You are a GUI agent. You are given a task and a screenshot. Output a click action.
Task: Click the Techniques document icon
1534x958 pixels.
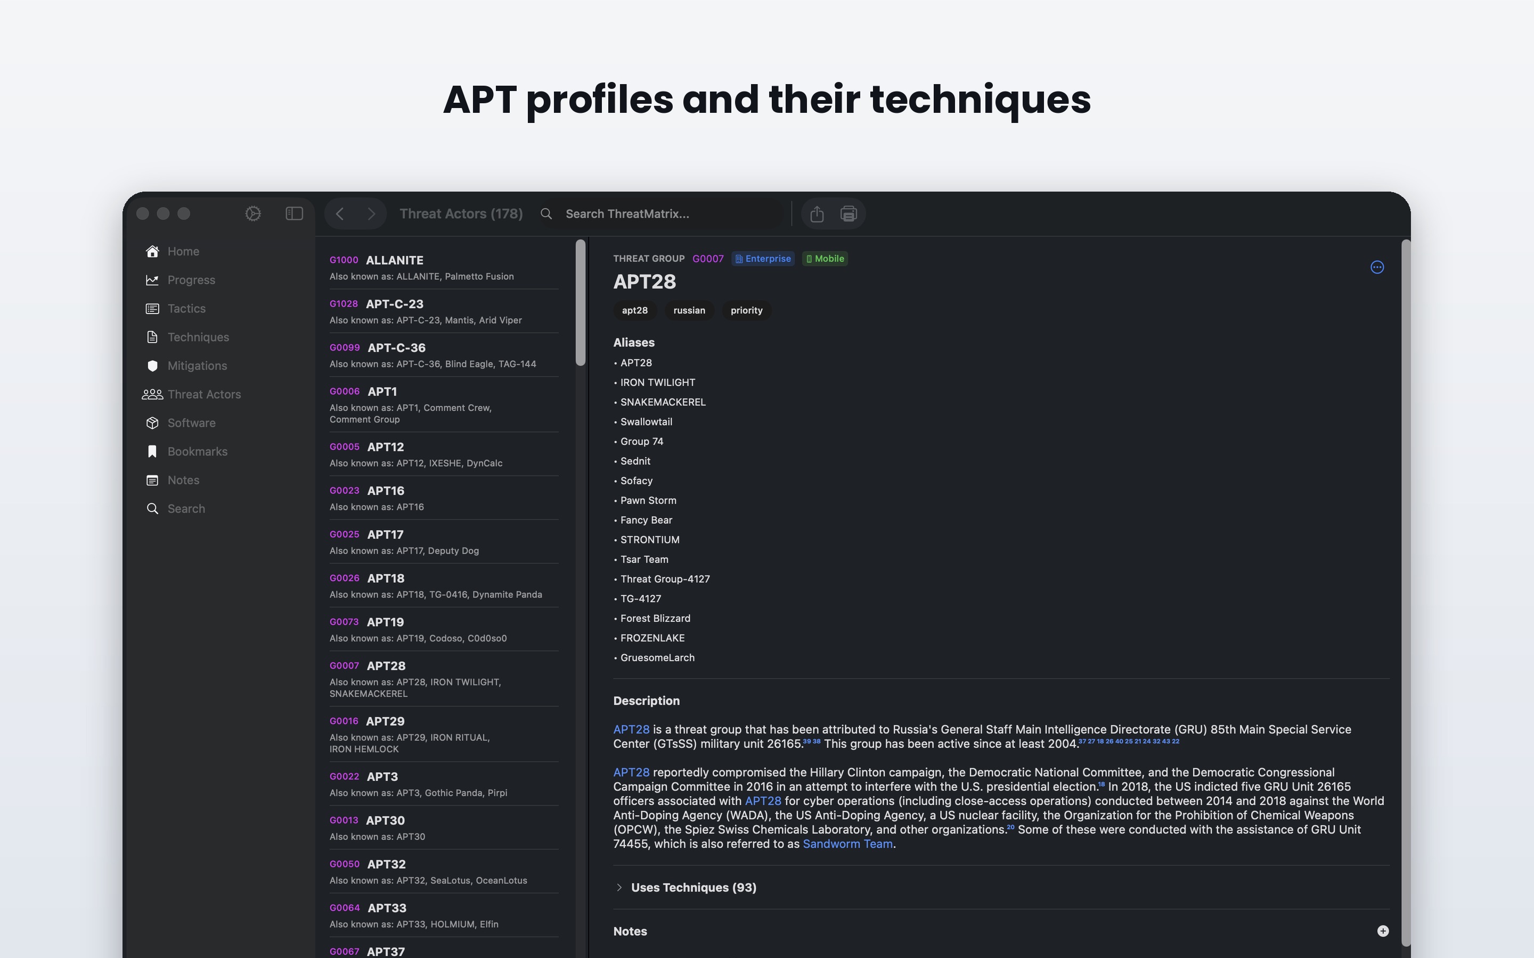152,337
